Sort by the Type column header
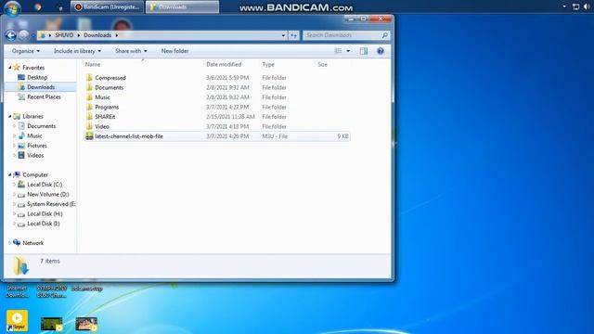 [x=268, y=64]
